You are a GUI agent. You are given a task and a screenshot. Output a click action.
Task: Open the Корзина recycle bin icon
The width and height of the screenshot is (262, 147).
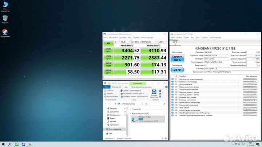[5, 19]
